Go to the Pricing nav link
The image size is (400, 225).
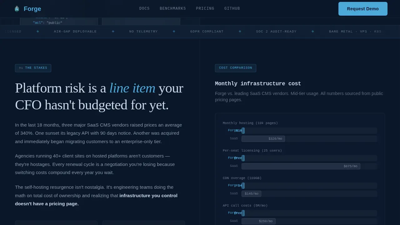pos(205,8)
